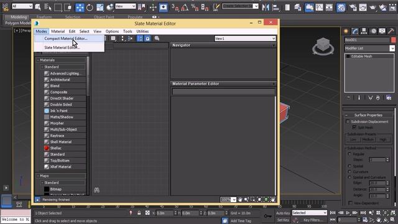
Task: Click the Layout Children icon in Slate toolbar
Action: point(130,39)
